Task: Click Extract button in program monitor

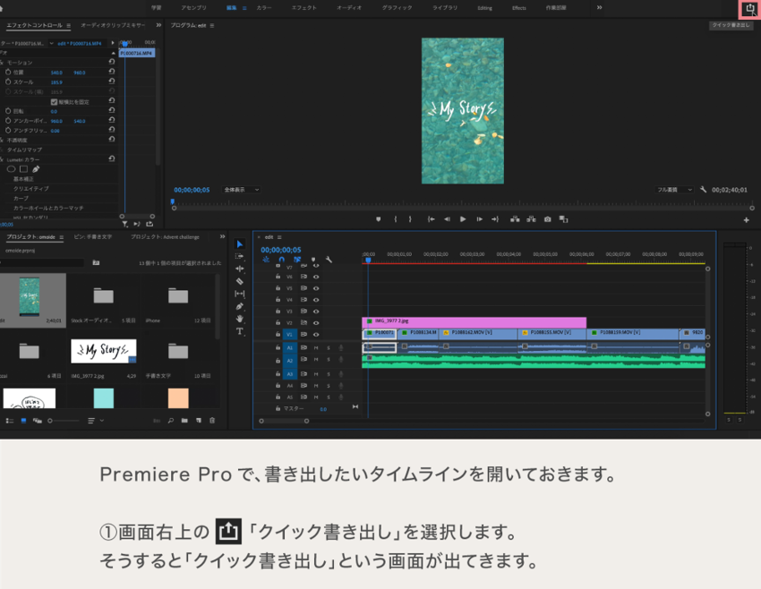Action: (532, 219)
